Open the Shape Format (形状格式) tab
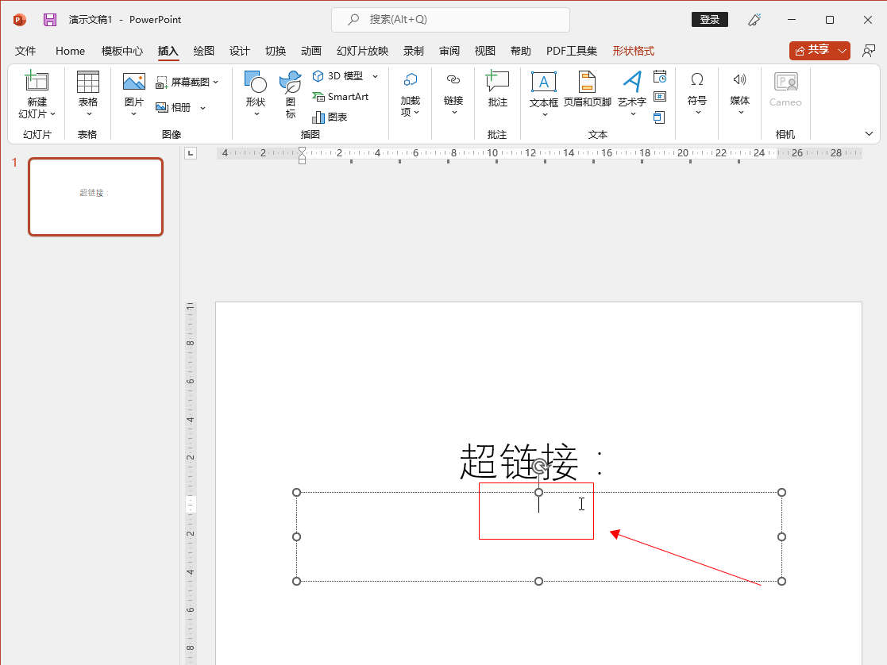This screenshot has height=665, width=887. (x=633, y=51)
